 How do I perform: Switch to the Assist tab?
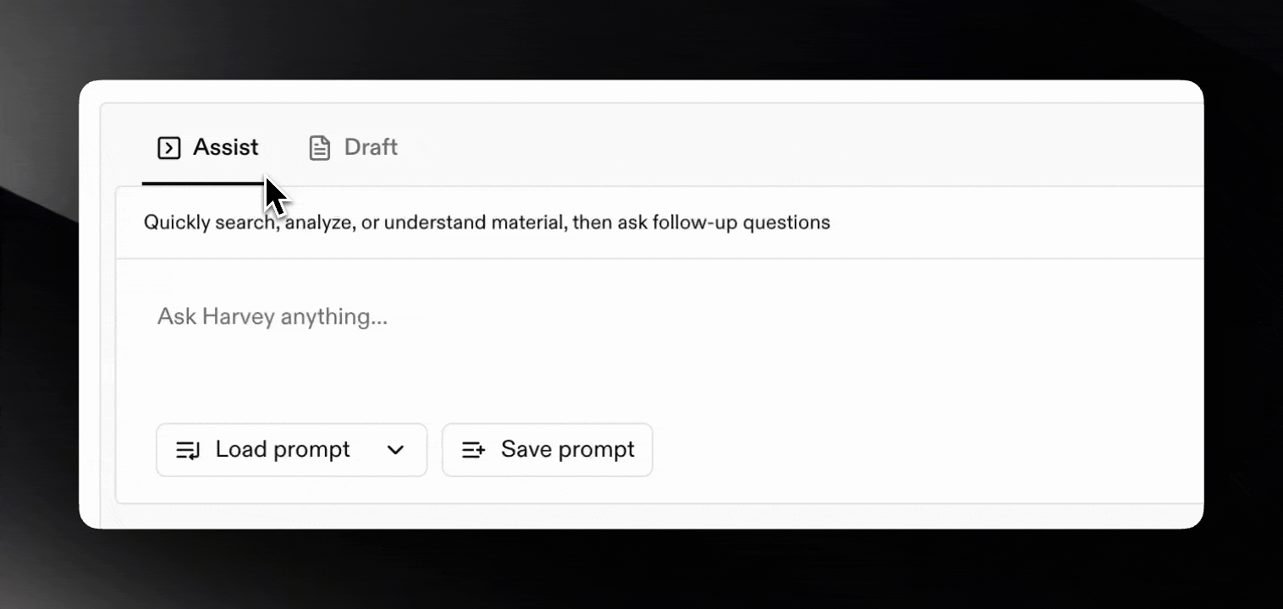coord(208,148)
